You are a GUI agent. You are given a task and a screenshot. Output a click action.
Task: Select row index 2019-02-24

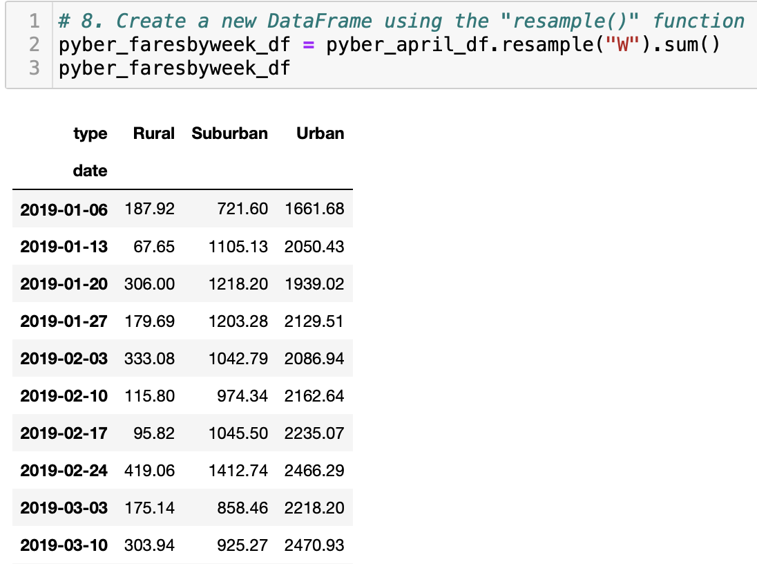click(x=64, y=470)
